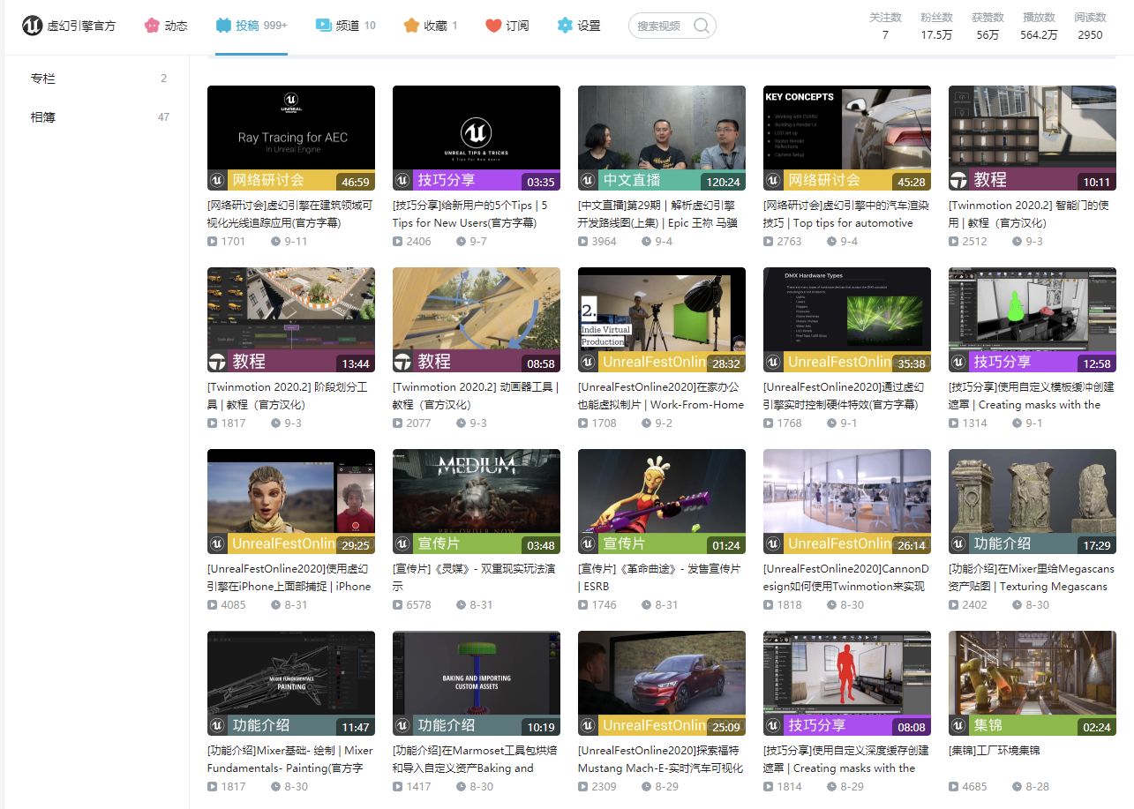Image resolution: width=1134 pixels, height=809 pixels.
Task: Click the pink 动态 icon
Action: tap(152, 26)
